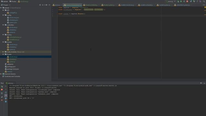Image resolution: width=206 pixels, height=116 pixels.
Task: Stop process with red square in Run panel
Action: pyautogui.click(x=2, y=90)
